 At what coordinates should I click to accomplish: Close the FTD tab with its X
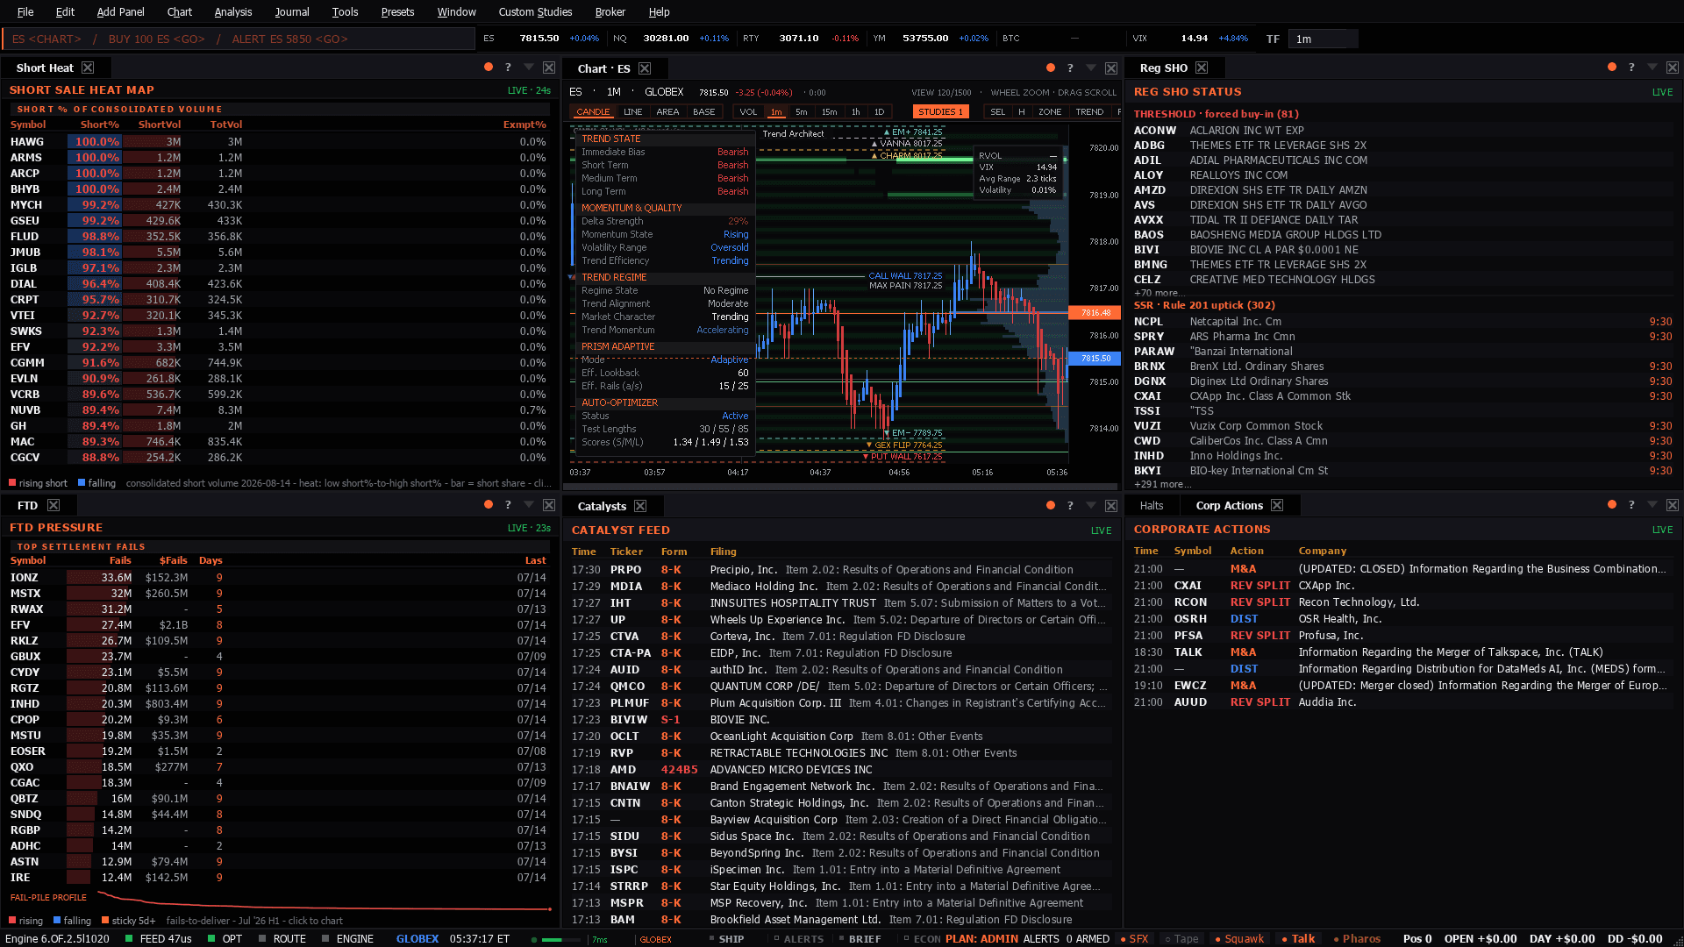pyautogui.click(x=54, y=505)
